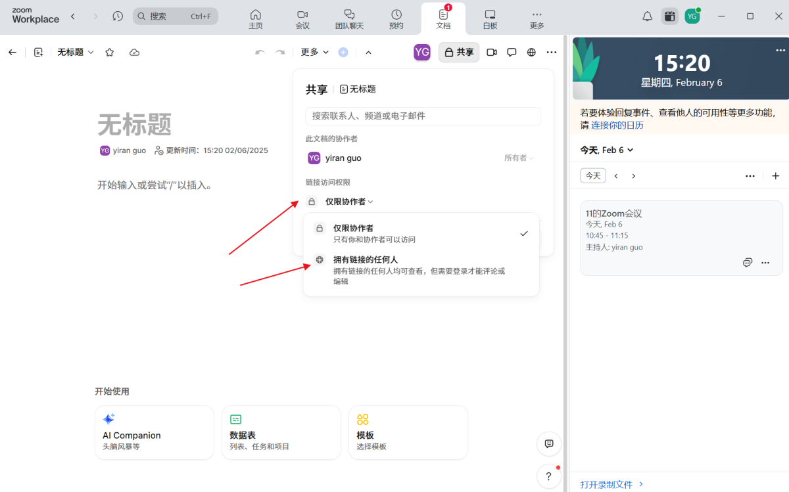Start a video call from the document toolbar
The height and width of the screenshot is (492, 789).
(x=491, y=52)
